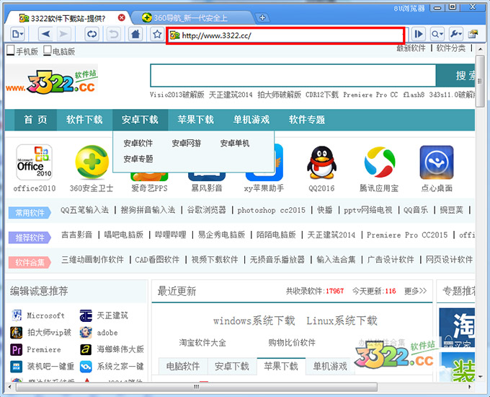The height and width of the screenshot is (397, 490).
Task: Open 360安全卫士 app icon
Action: (x=92, y=162)
